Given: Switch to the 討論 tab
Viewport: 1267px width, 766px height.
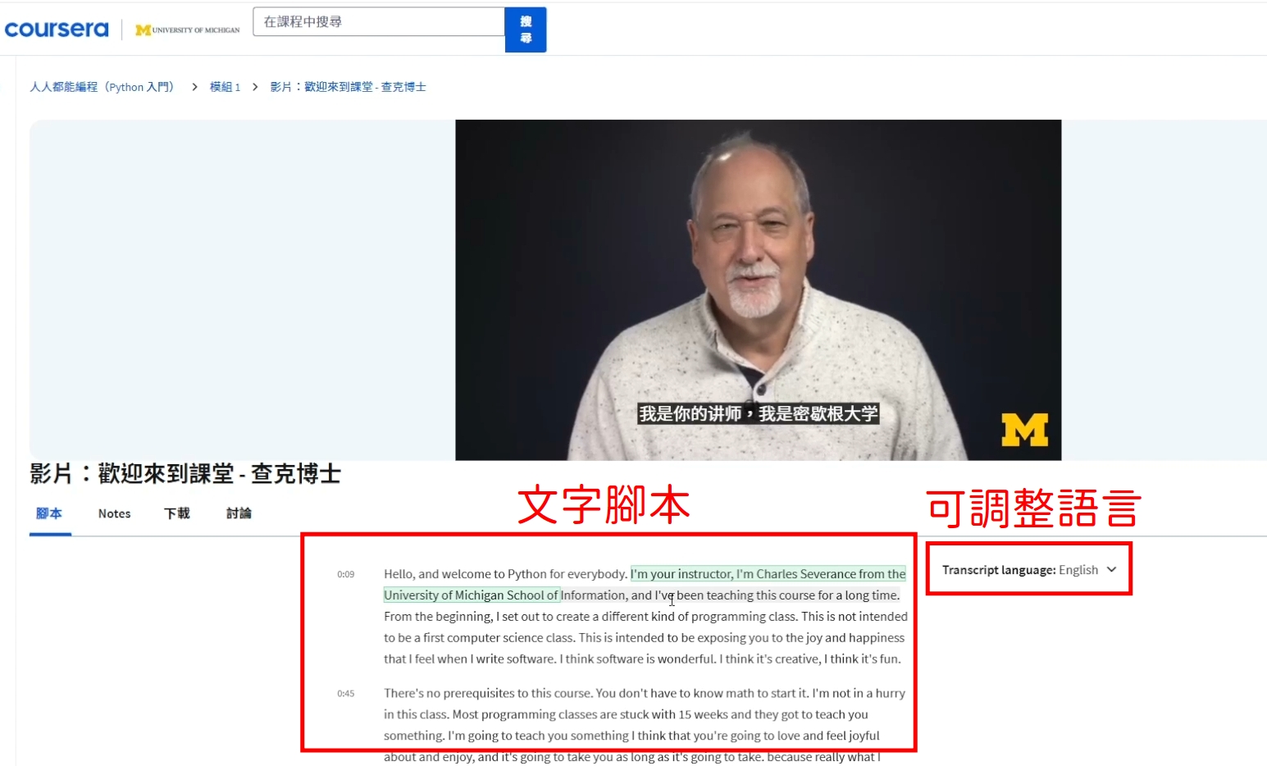Looking at the screenshot, I should click(239, 513).
